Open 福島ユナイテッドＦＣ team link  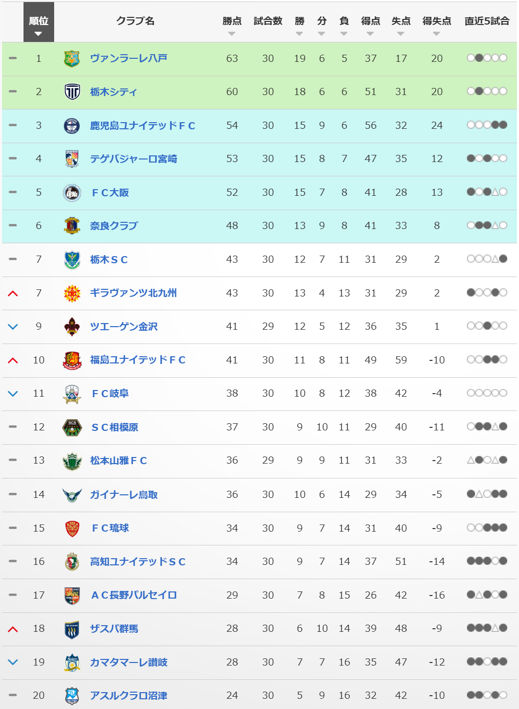pos(137,360)
